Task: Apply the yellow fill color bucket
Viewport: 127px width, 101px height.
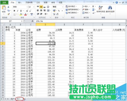Action: [x=21, y=14]
